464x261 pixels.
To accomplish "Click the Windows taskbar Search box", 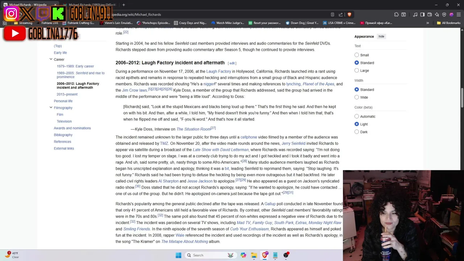I will tap(210, 255).
